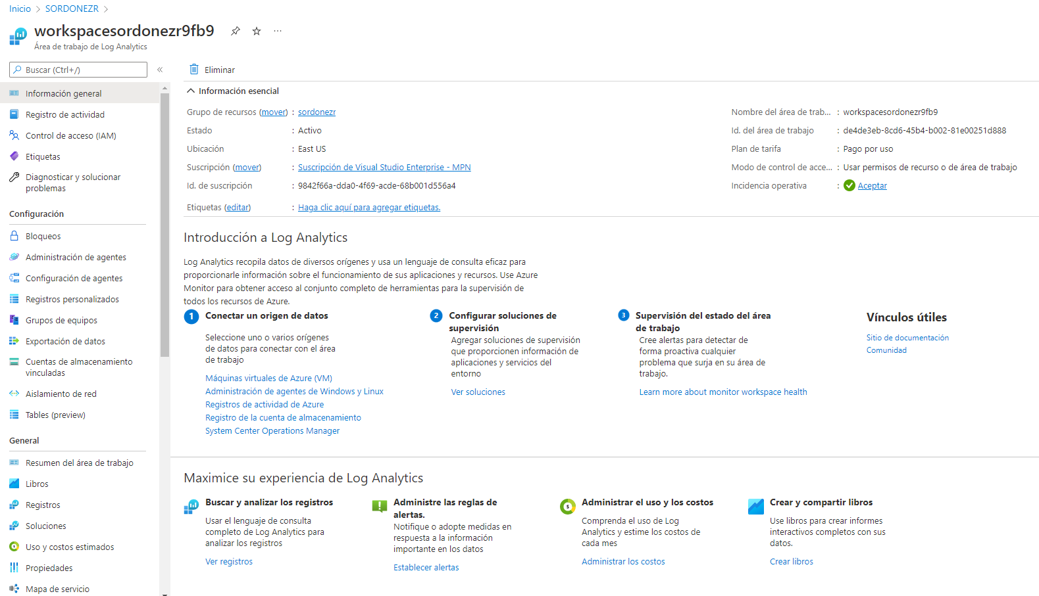This screenshot has height=596, width=1039.
Task: Open the Bloqueos lock icon
Action: (x=14, y=236)
